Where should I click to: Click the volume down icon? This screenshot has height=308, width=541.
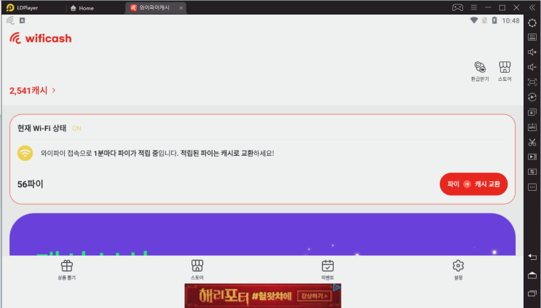pyautogui.click(x=532, y=67)
